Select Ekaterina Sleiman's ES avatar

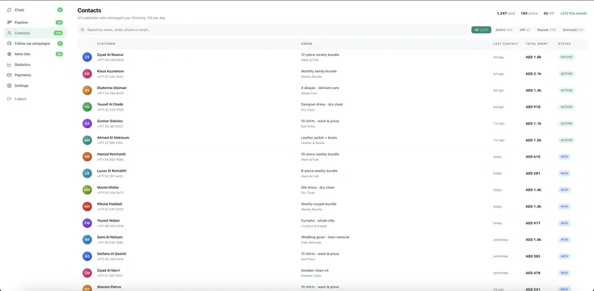tap(87, 90)
